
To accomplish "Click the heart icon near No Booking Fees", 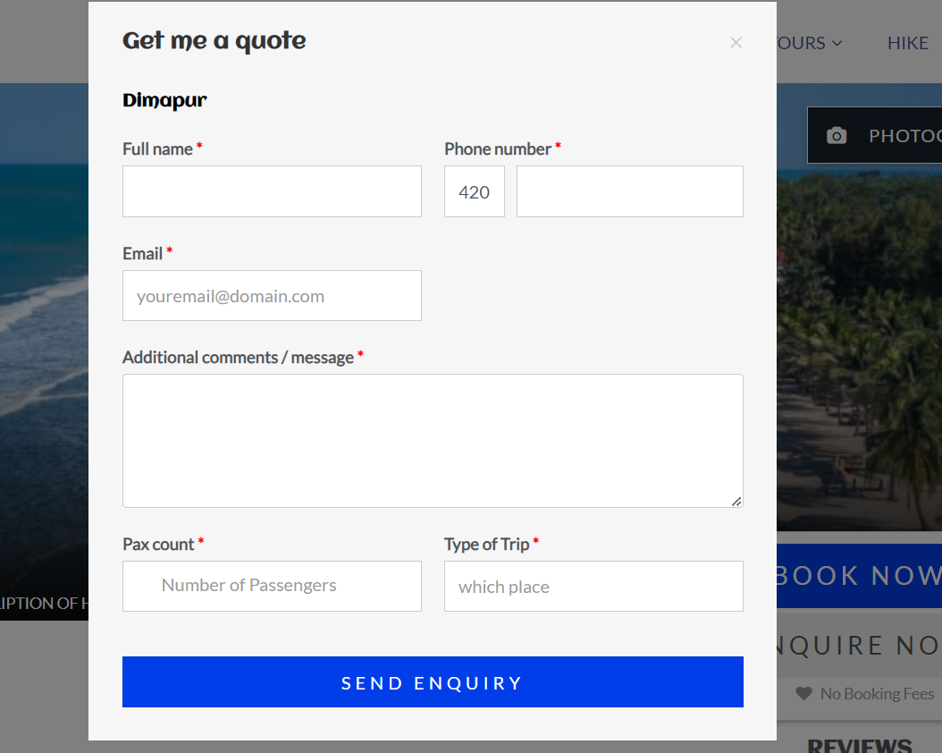I will coord(803,693).
